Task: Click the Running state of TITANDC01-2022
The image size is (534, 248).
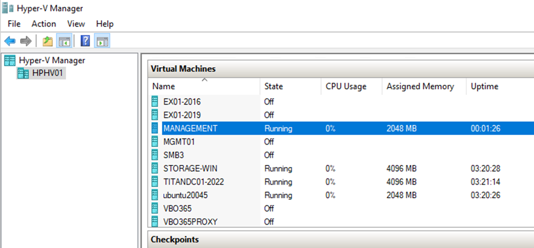Action: (278, 182)
